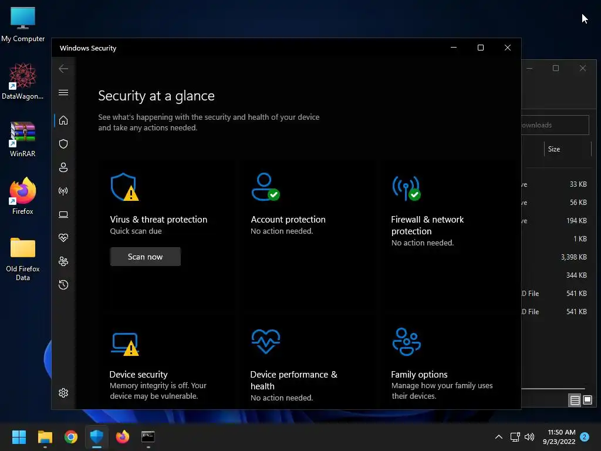Select the DataWagon desktop shortcut
This screenshot has width=601, height=451.
click(23, 81)
